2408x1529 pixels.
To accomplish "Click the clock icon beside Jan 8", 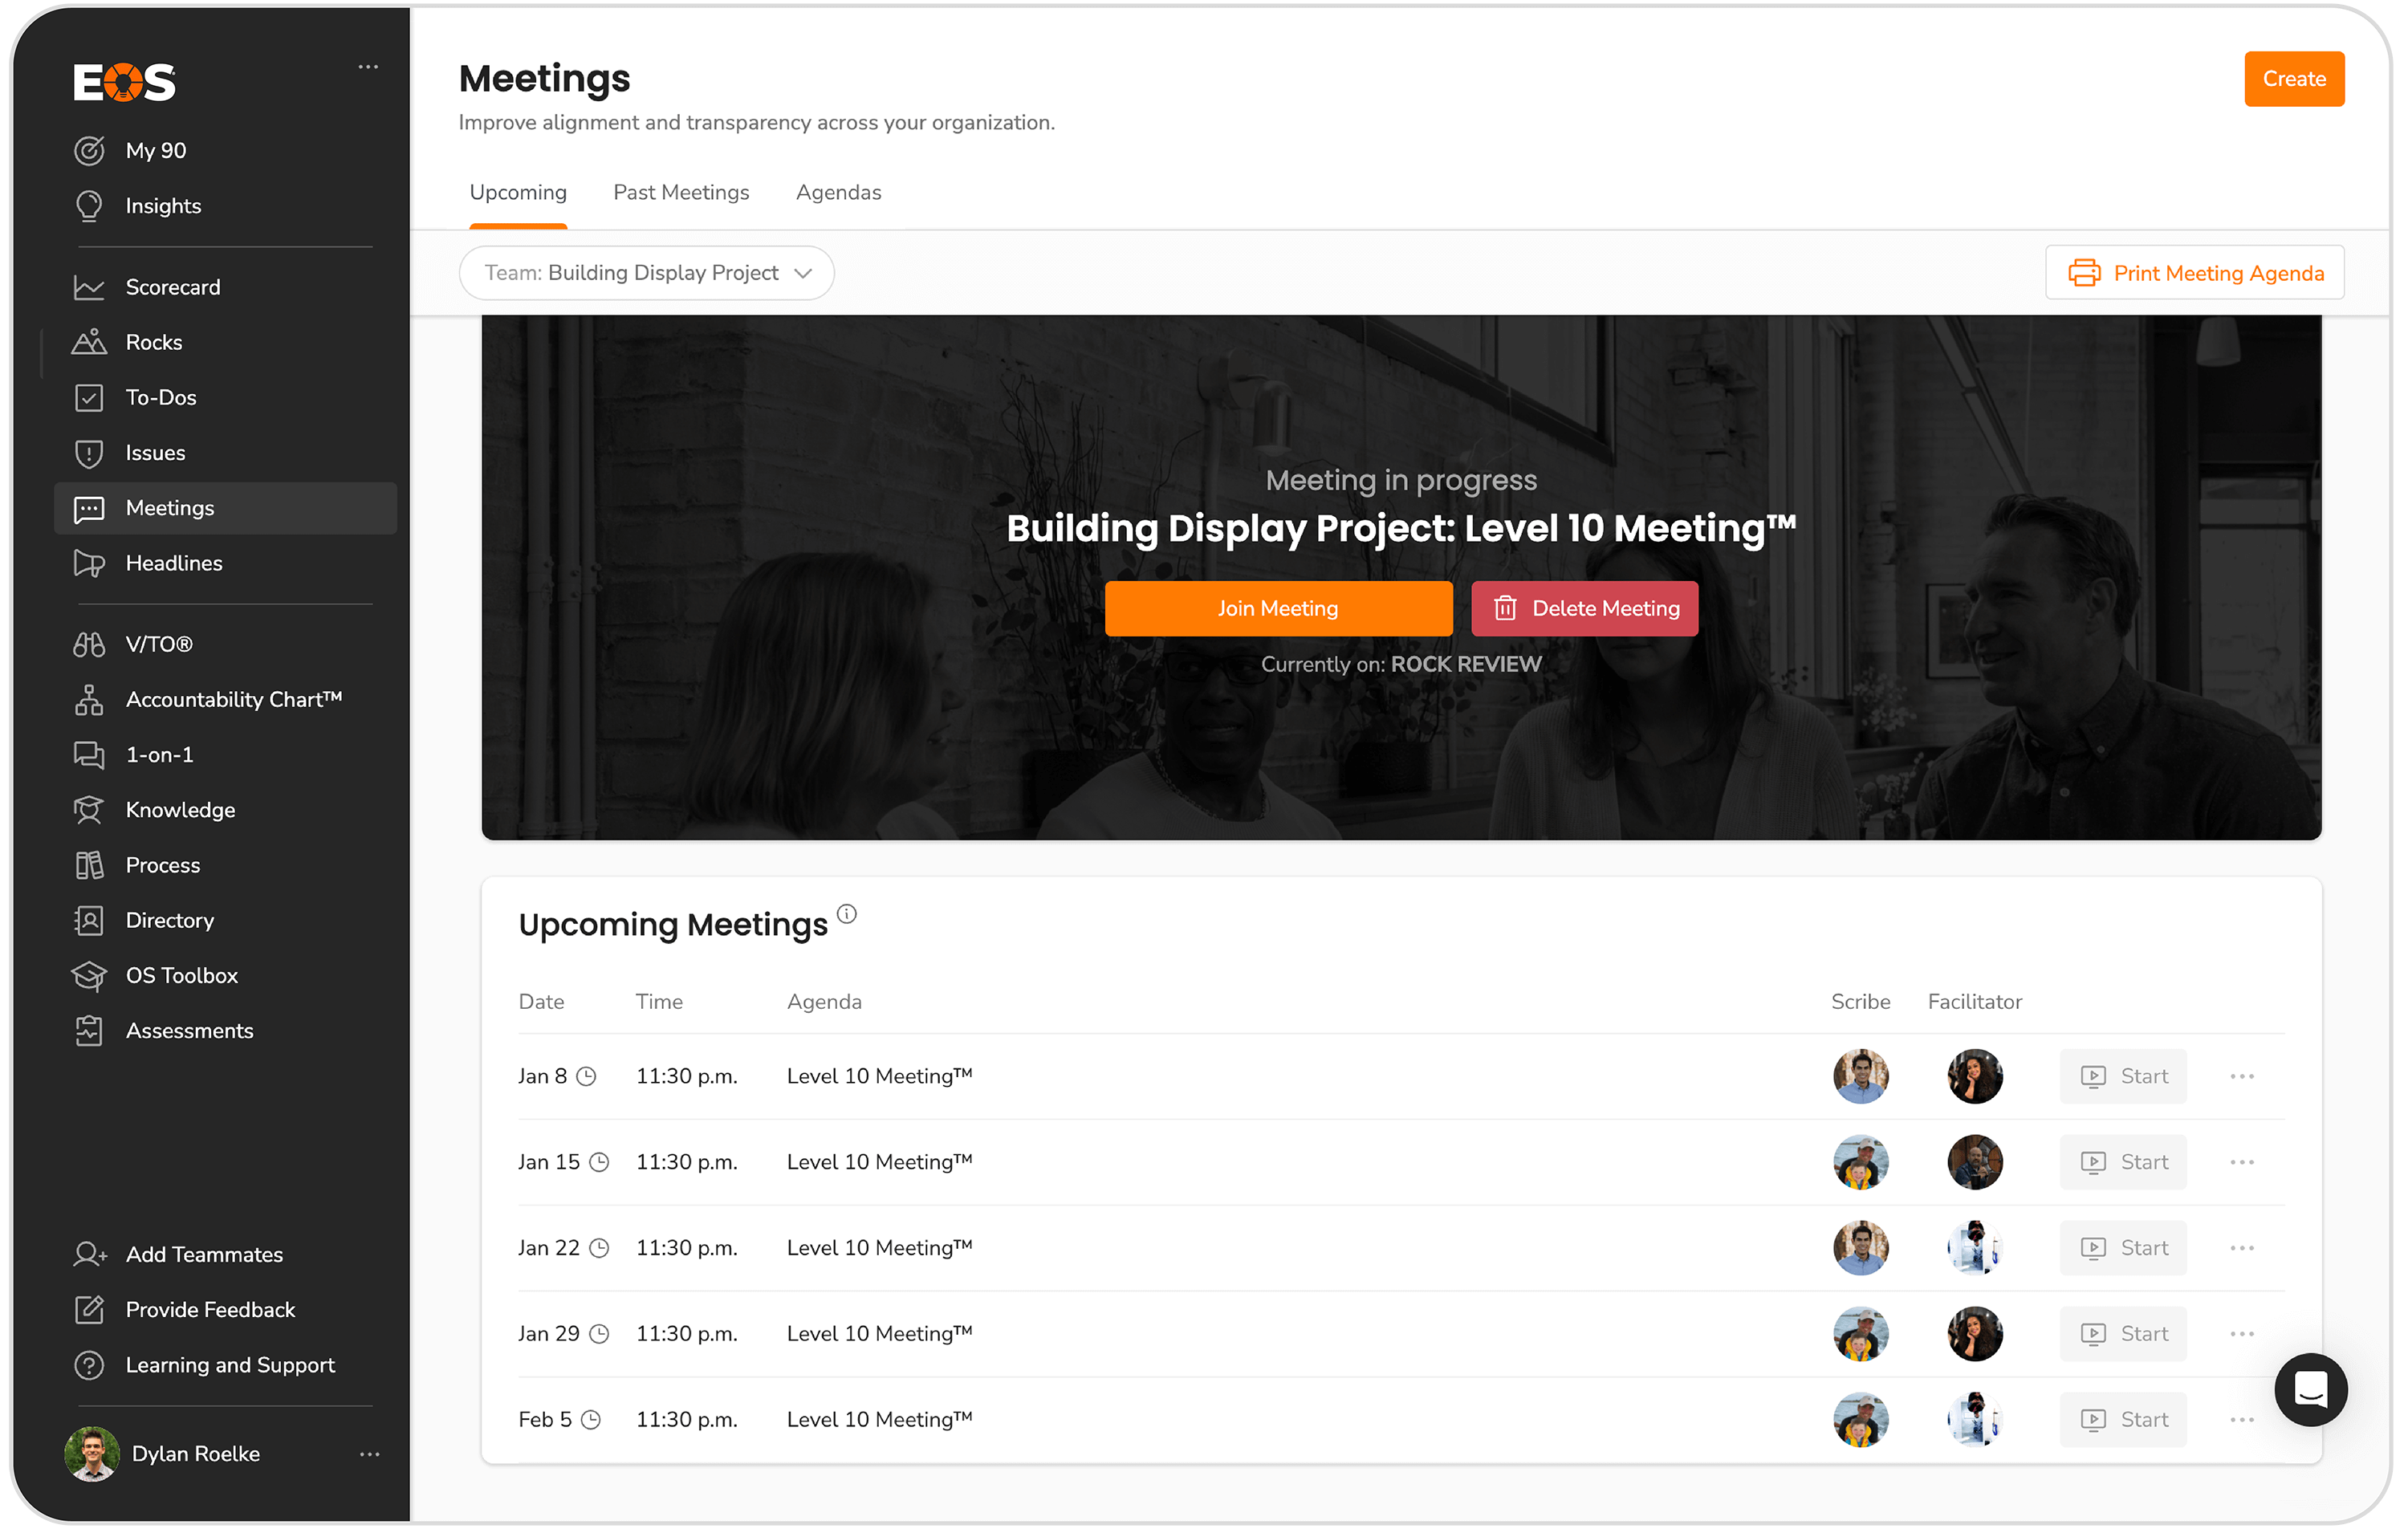I will coord(587,1077).
